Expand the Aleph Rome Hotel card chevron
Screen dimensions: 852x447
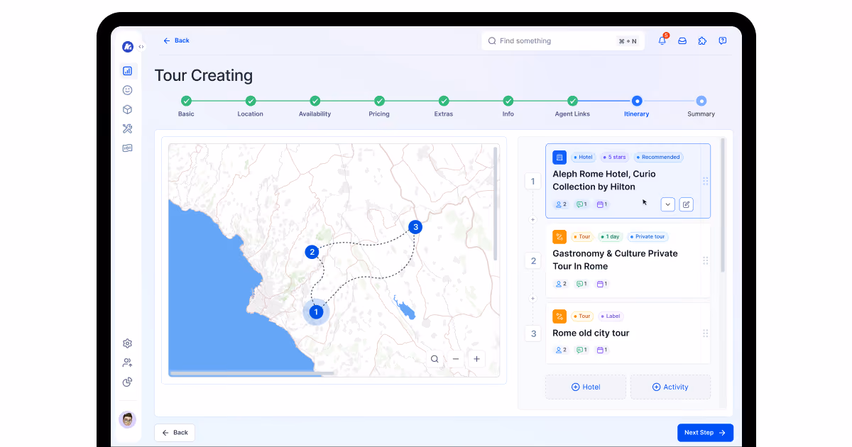point(667,204)
